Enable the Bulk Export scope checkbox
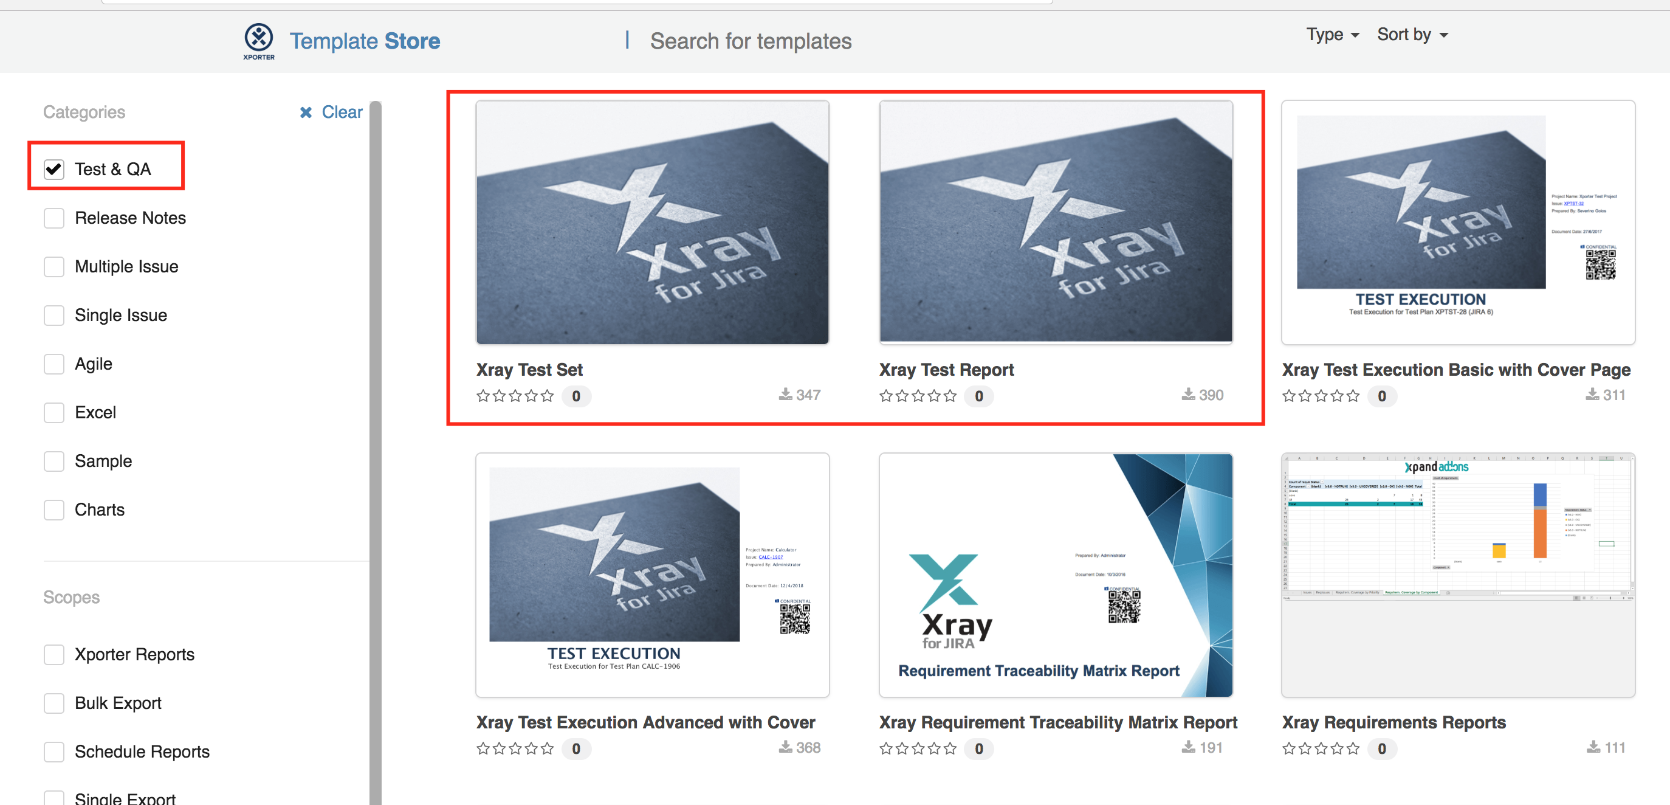 tap(54, 703)
